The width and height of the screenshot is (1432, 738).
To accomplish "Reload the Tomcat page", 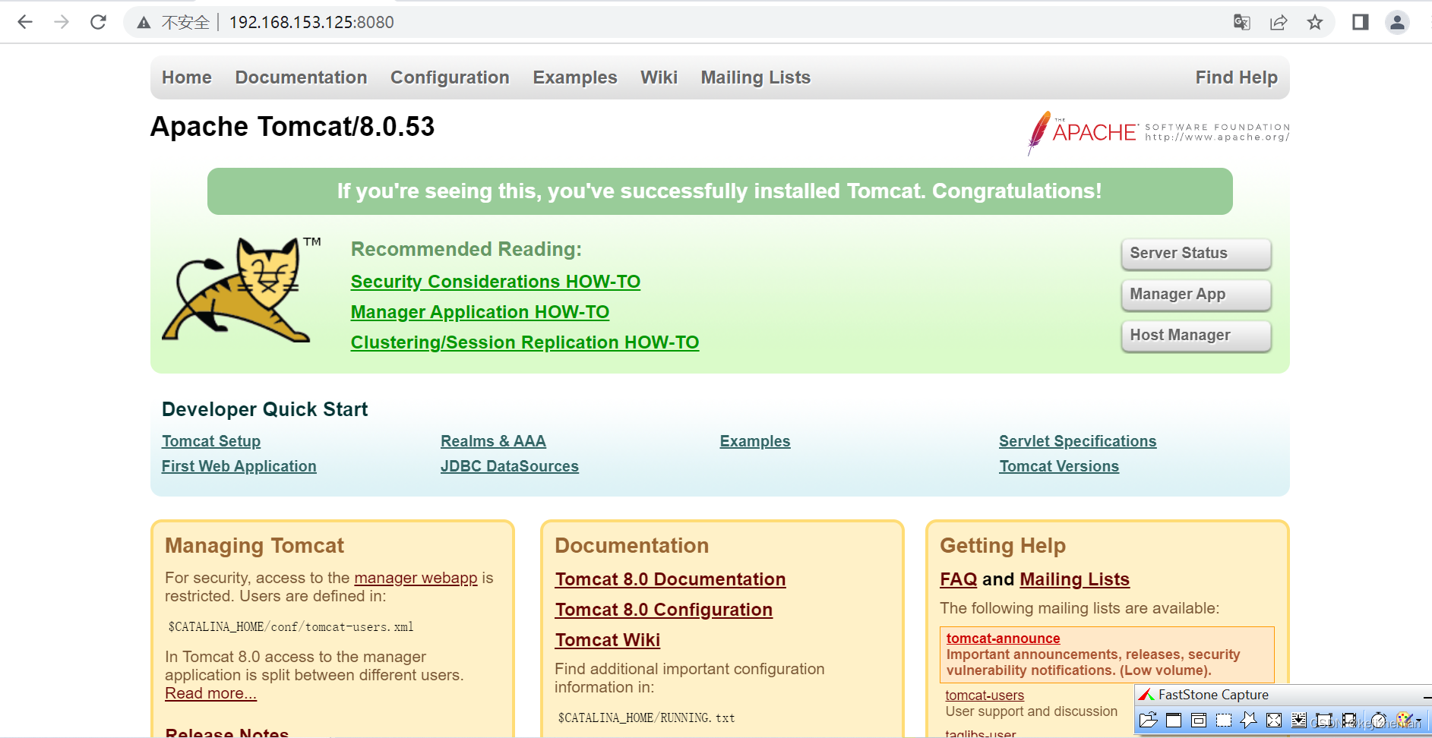I will click(x=98, y=22).
